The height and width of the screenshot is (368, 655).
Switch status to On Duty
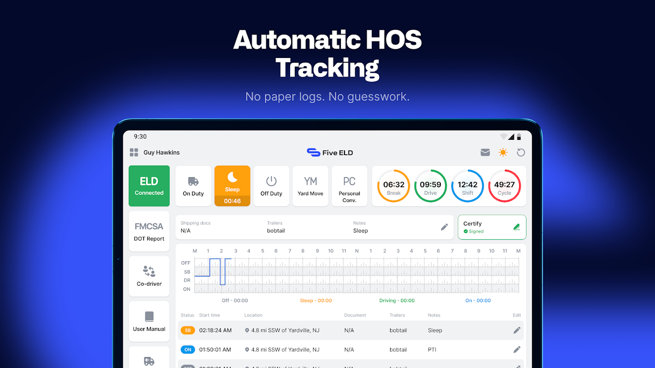[x=193, y=186]
